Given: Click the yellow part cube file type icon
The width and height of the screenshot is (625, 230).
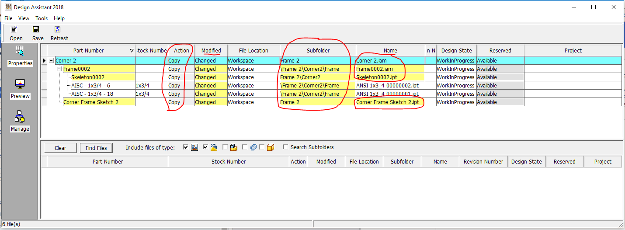Looking at the screenshot, I should pyautogui.click(x=271, y=148).
